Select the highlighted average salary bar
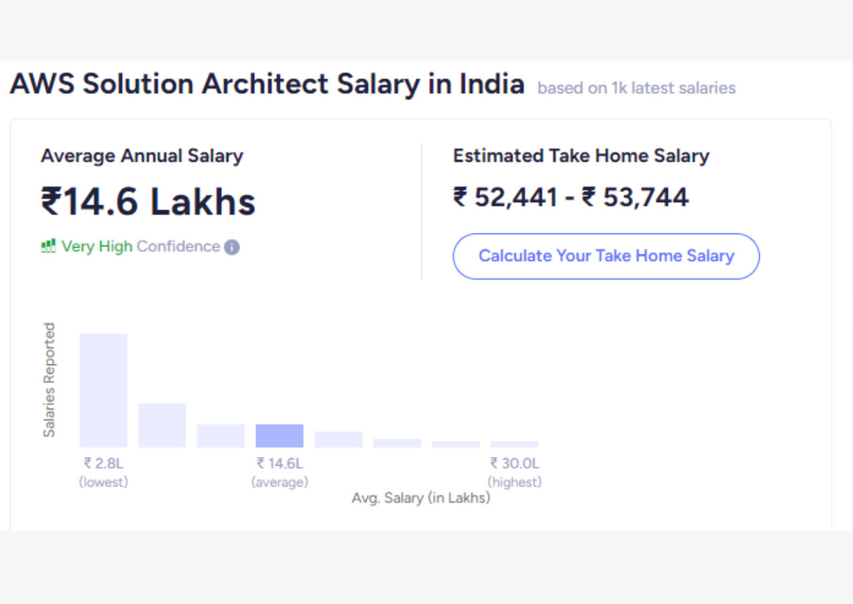This screenshot has width=853, height=604. pyautogui.click(x=280, y=436)
